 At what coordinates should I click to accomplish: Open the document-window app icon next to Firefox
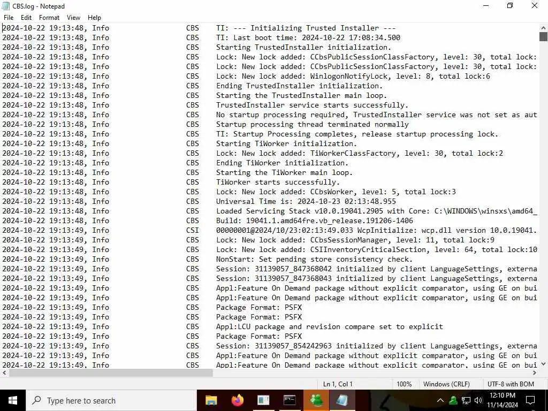click(x=263, y=400)
